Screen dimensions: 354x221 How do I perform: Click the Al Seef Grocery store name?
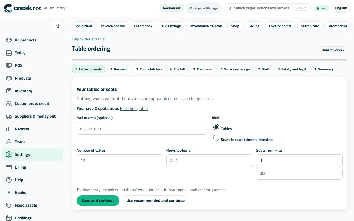[x=55, y=8]
